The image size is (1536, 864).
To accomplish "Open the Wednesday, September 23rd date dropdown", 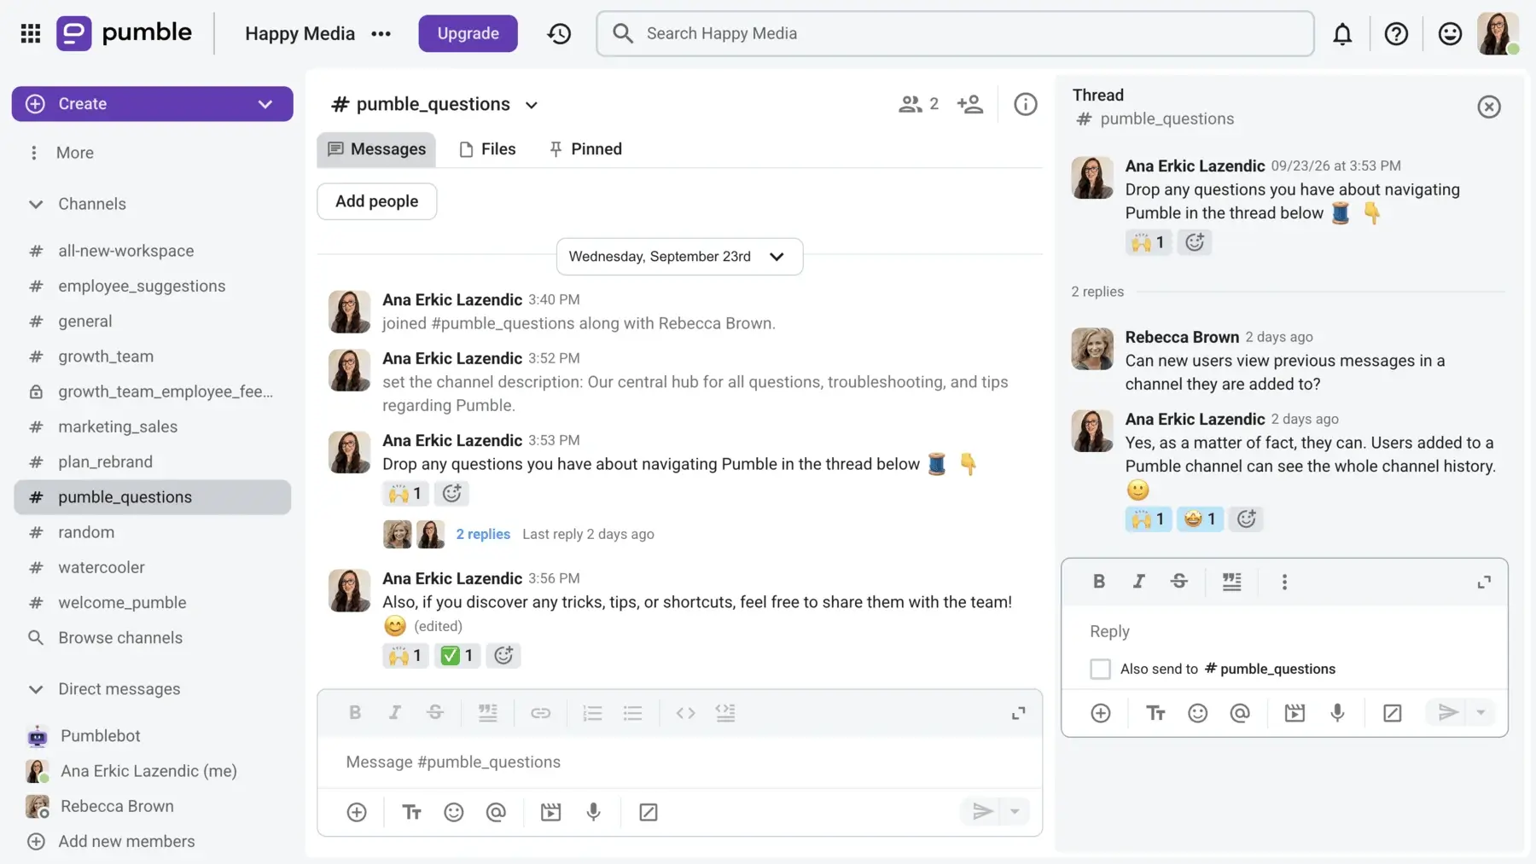I will (679, 257).
